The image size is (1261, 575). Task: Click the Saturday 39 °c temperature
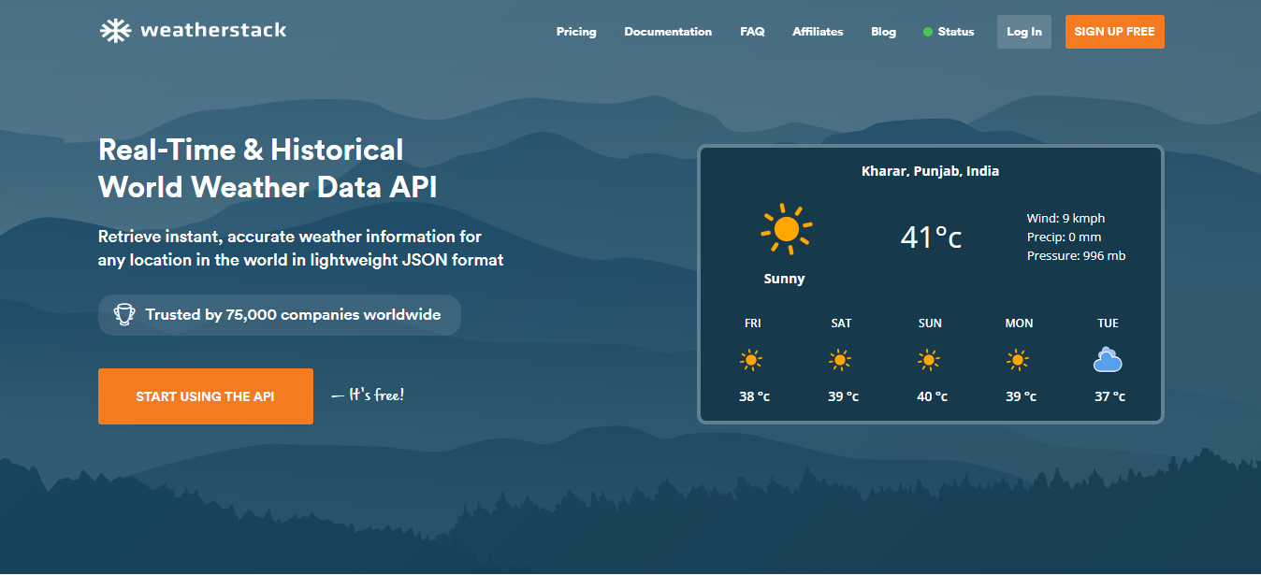(843, 396)
